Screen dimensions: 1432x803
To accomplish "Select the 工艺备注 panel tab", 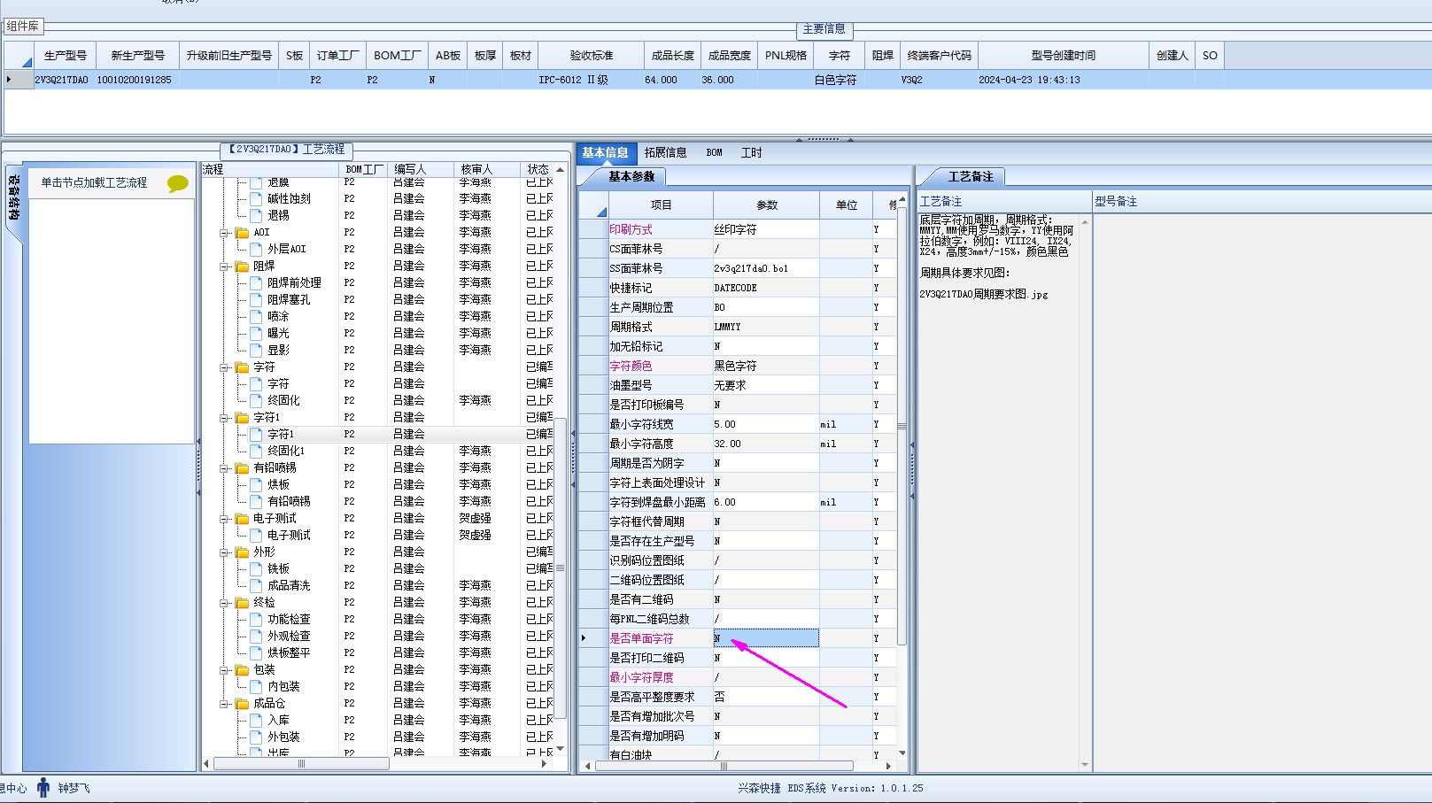I will coord(971,177).
